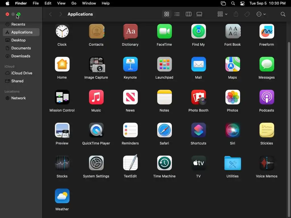
Task: Select the Font Book icon
Action: 232,31
